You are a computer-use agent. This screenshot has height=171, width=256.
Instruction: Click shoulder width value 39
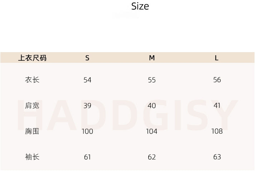[87, 106]
